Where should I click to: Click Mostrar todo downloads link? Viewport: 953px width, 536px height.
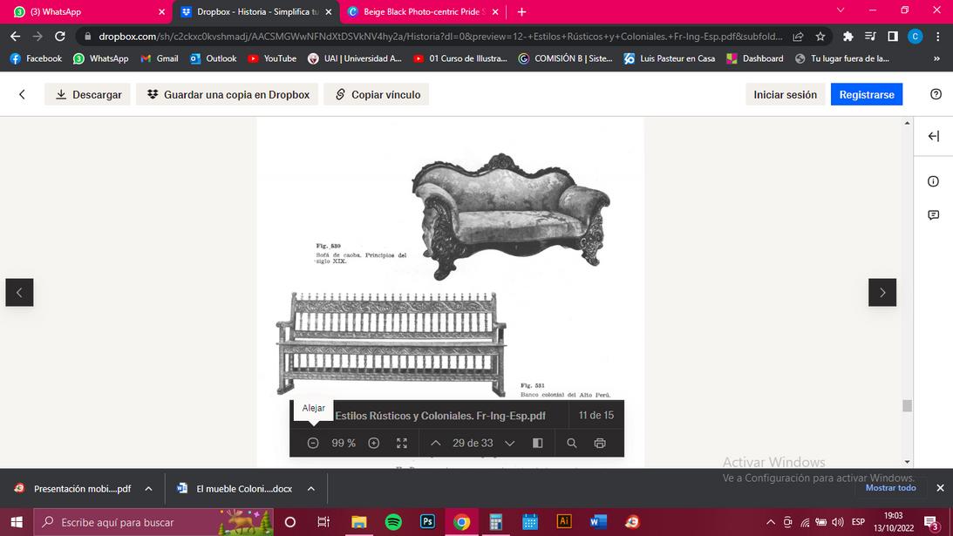(890, 488)
